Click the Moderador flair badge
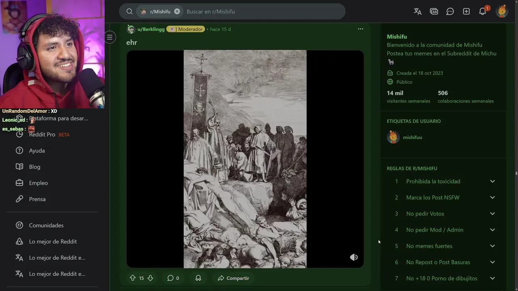 click(186, 29)
